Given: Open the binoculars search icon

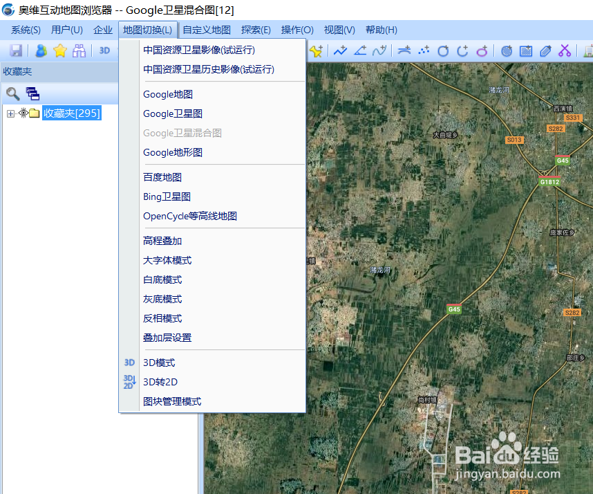Looking at the screenshot, I should (x=79, y=51).
